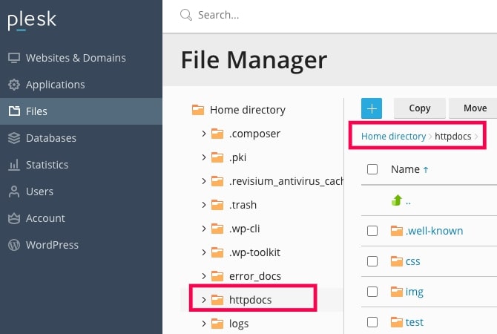Viewport: 497px width, 334px height.
Task: Go to the Users section
Action: [x=39, y=191]
